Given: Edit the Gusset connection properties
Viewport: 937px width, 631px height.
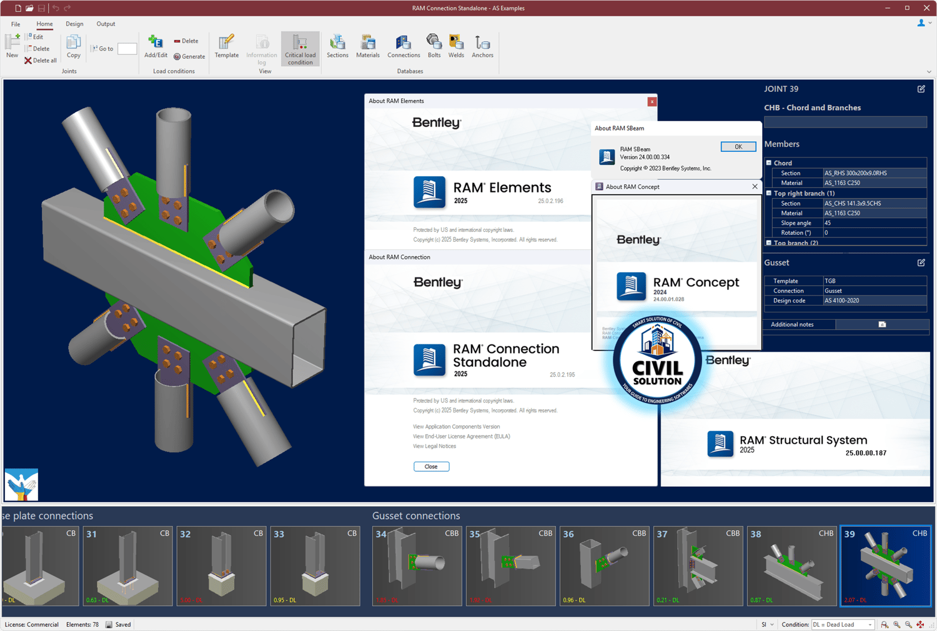Looking at the screenshot, I should click(x=921, y=263).
